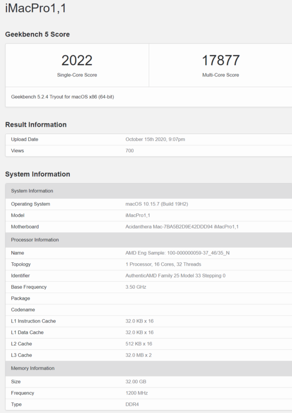Image resolution: width=292 pixels, height=413 pixels.
Task: Click the memory Type DDR4 value
Action: tap(132, 404)
